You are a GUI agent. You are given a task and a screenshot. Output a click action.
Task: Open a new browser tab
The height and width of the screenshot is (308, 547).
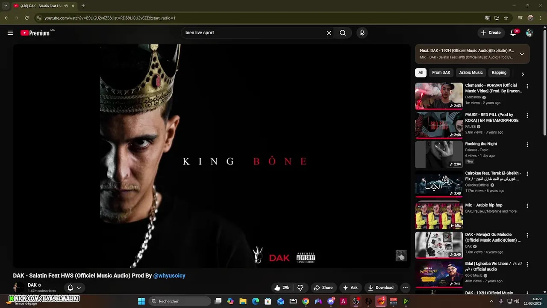83,6
